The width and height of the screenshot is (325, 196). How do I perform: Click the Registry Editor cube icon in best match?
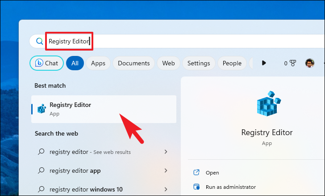[x=42, y=109]
